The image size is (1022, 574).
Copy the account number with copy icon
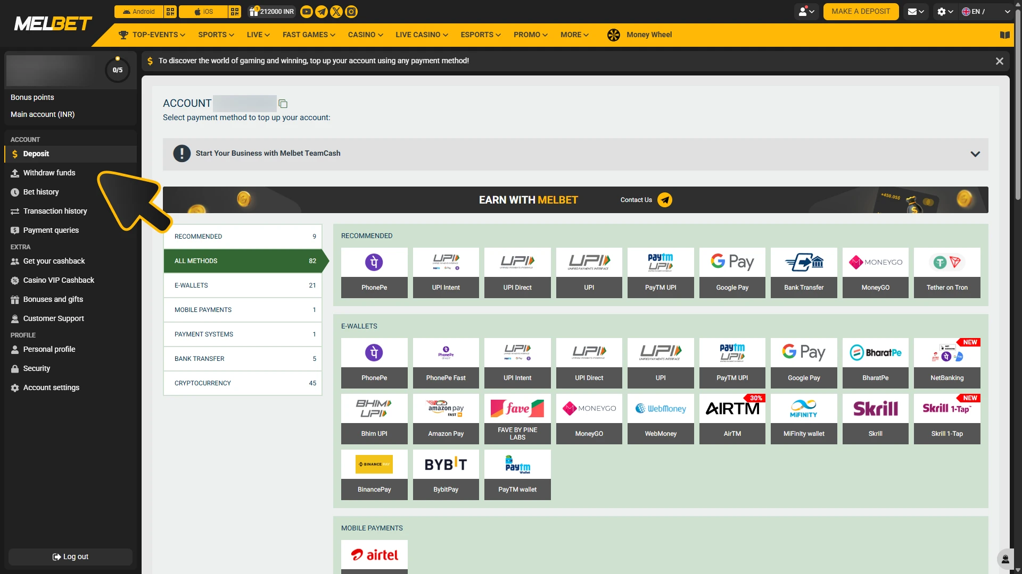pyautogui.click(x=283, y=104)
